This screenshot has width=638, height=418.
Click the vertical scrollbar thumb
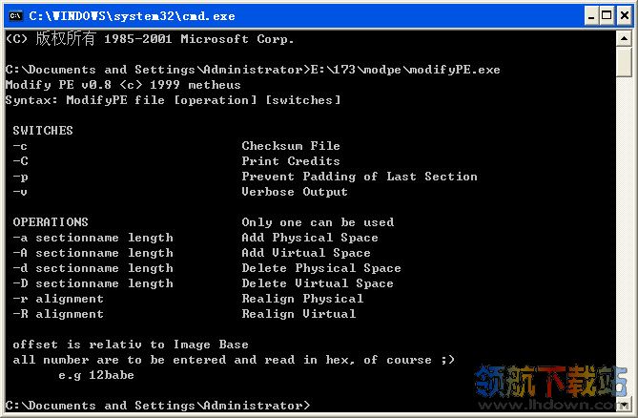click(x=624, y=62)
